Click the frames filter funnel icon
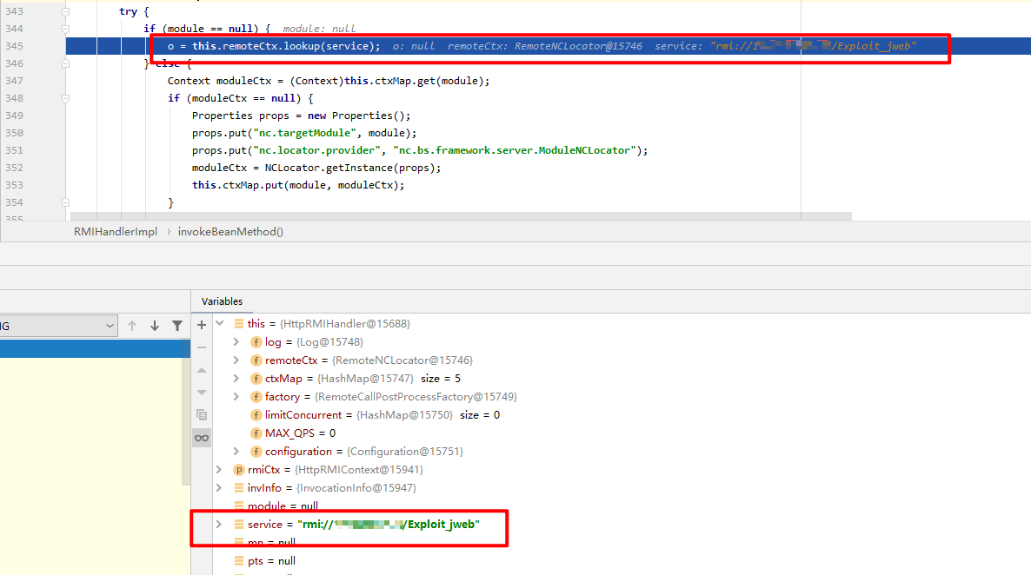Screen dimensions: 1031x575 click(x=177, y=326)
